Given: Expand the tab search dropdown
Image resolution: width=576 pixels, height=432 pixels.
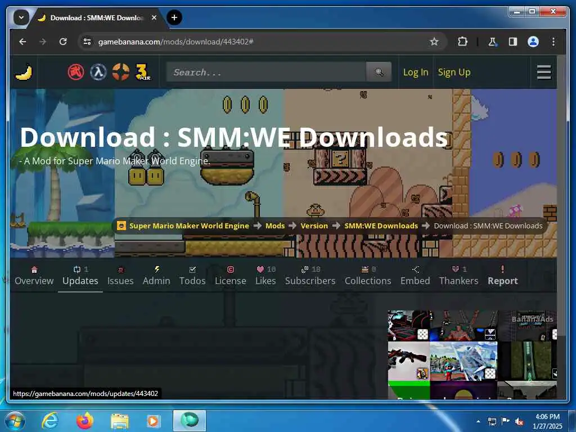Looking at the screenshot, I should [x=21, y=17].
